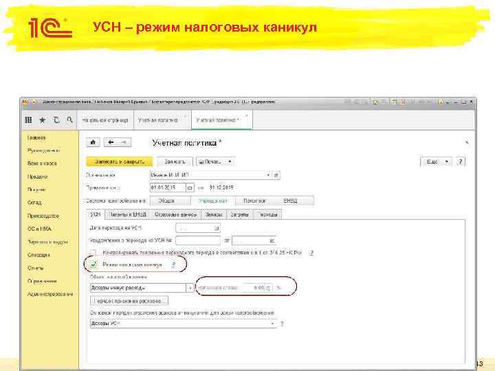Open the Покупки section
Image resolution: width=495 pixels, height=371 pixels.
37,190
